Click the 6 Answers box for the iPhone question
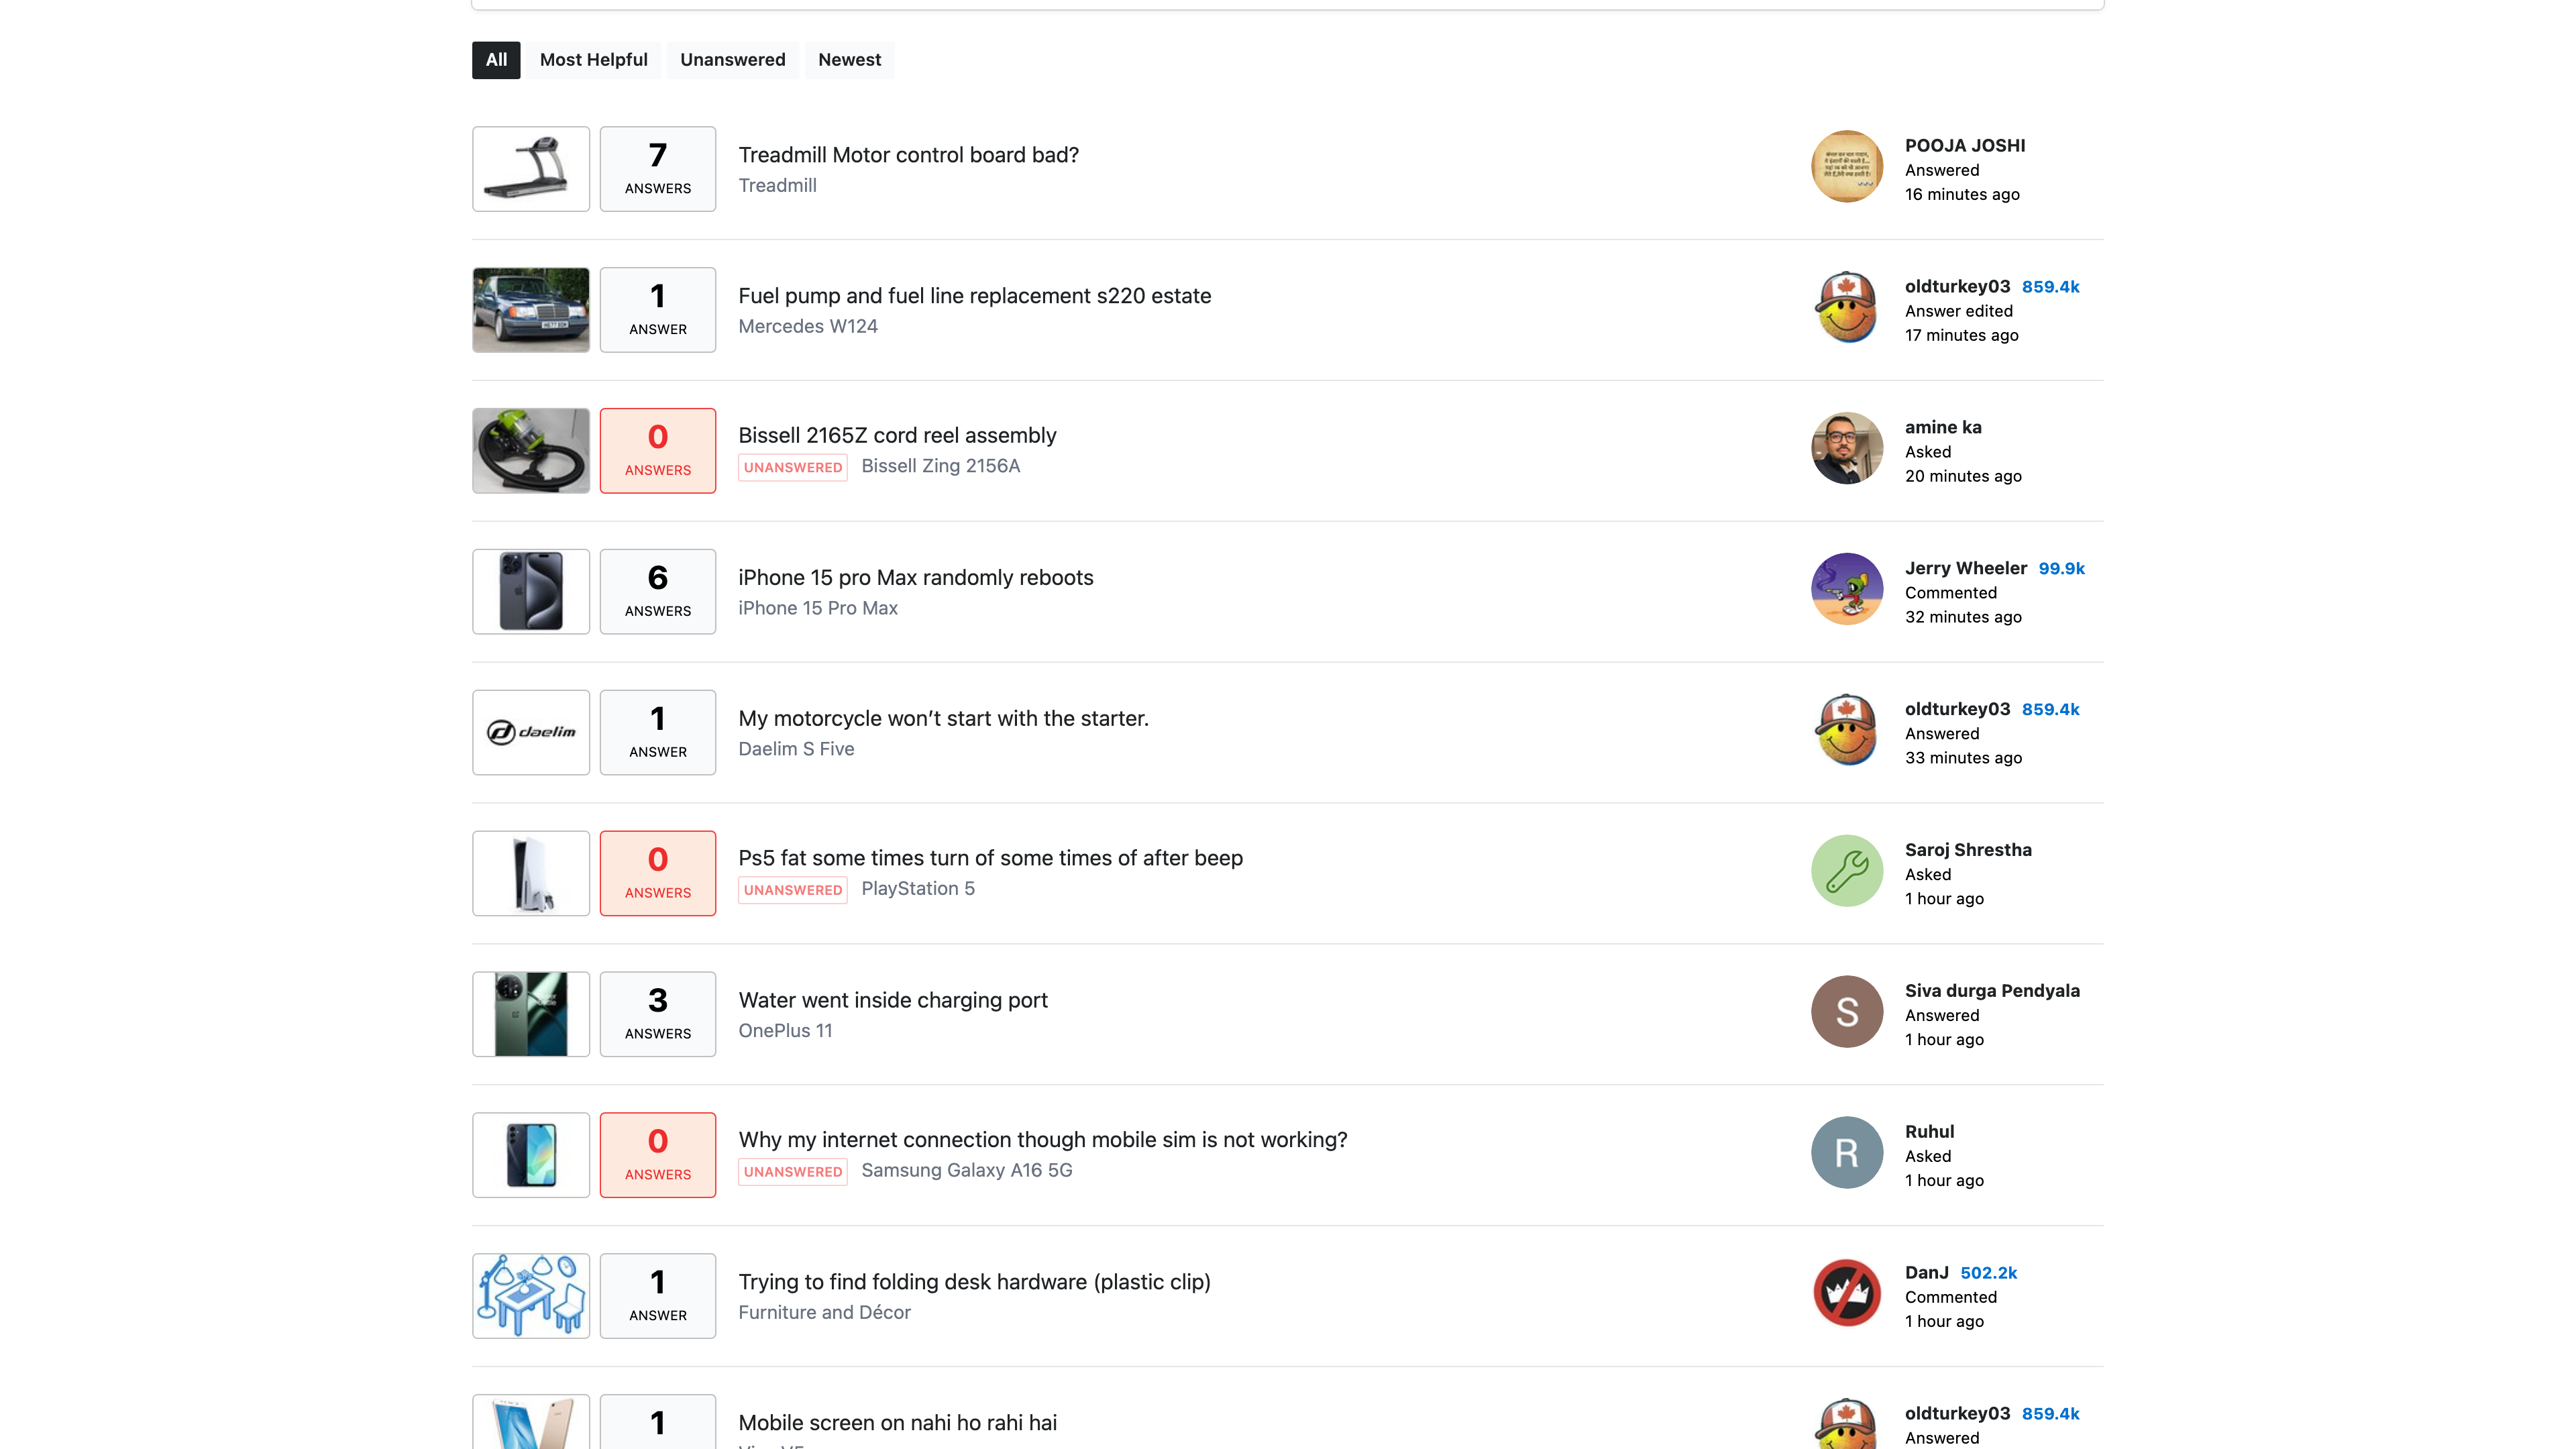 658,592
